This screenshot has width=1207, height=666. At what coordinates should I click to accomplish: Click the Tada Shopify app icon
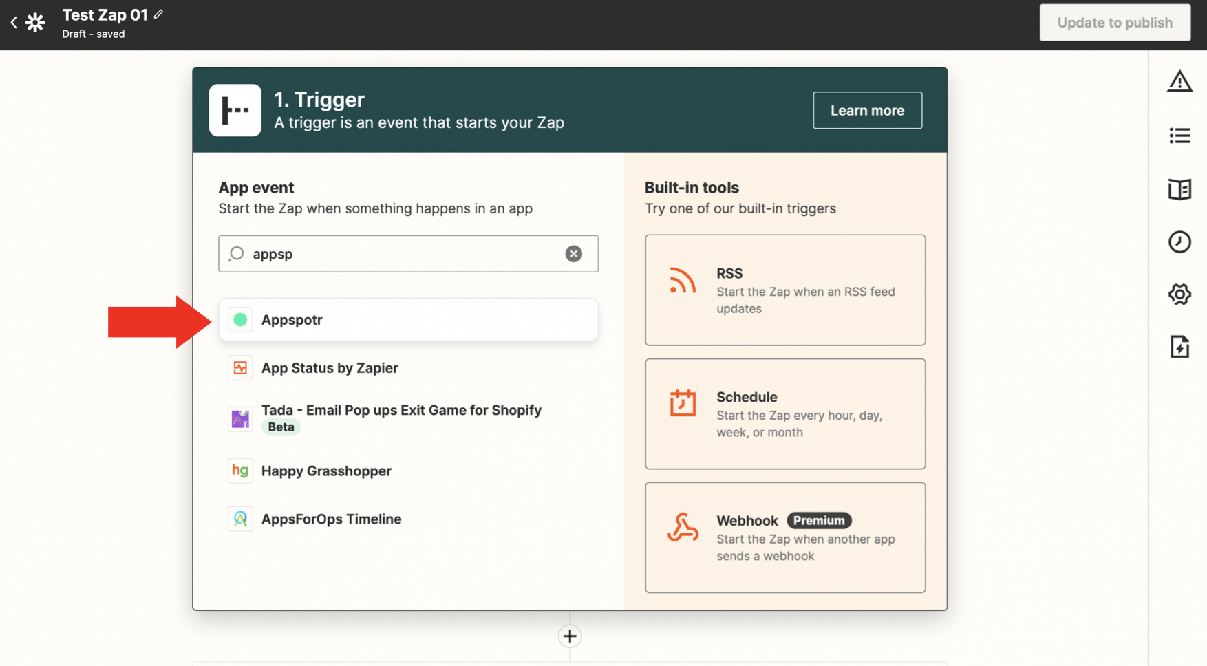tap(240, 418)
